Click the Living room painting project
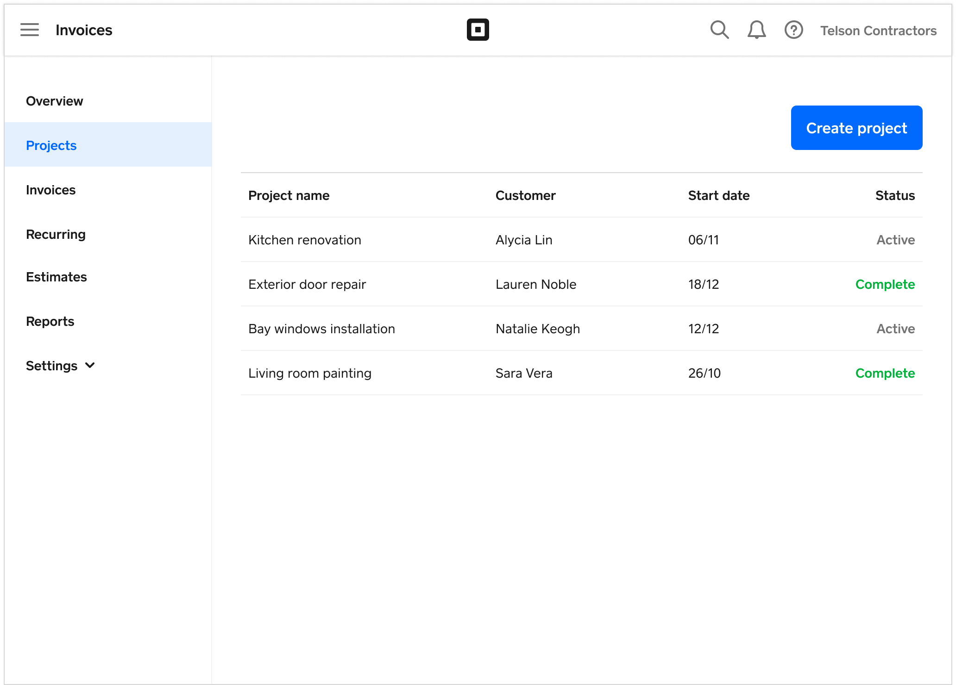956x685 pixels. (x=309, y=373)
